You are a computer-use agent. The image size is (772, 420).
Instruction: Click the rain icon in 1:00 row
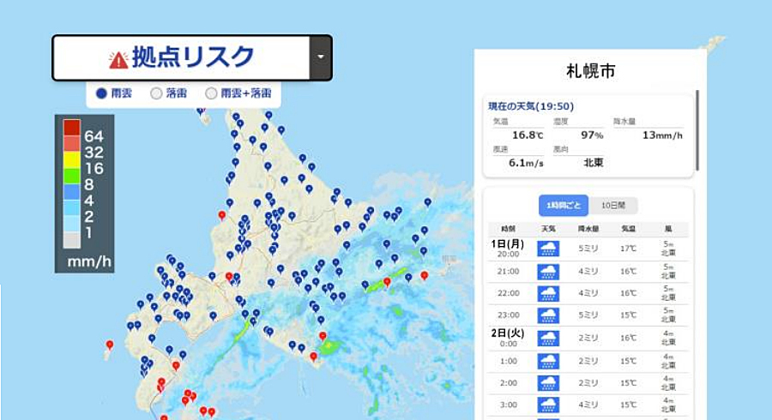click(x=548, y=360)
